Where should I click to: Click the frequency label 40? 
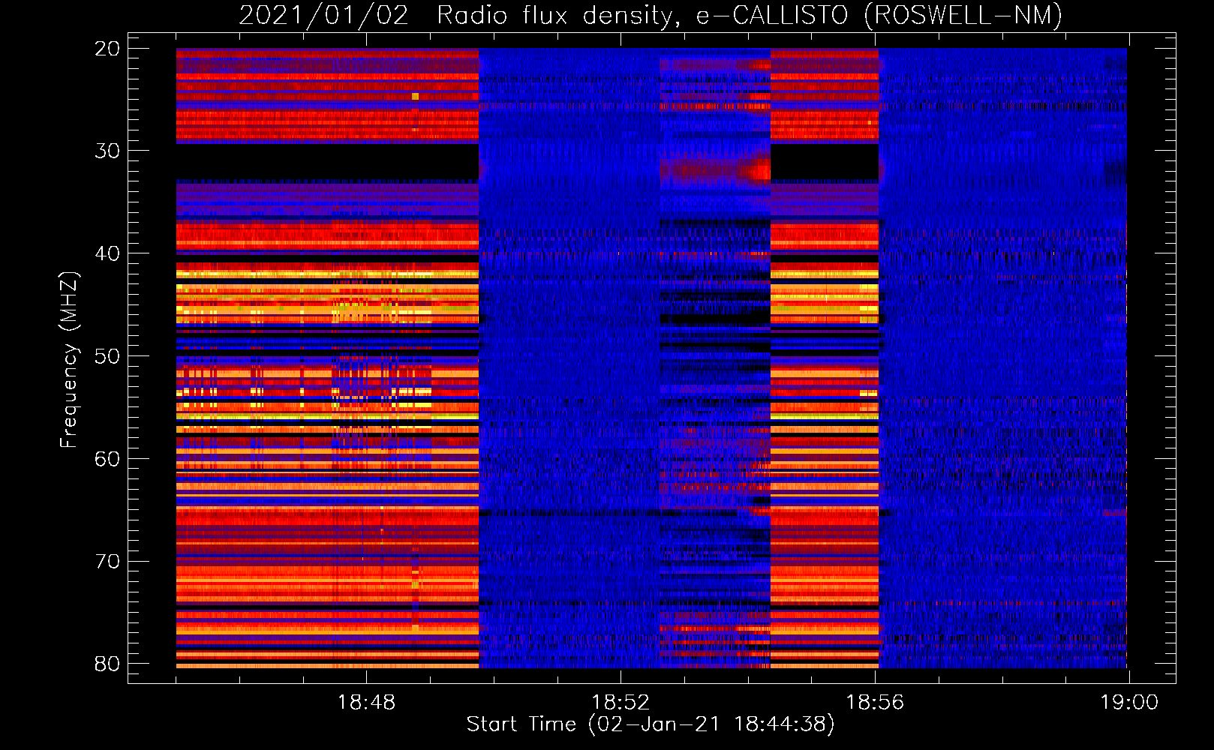[107, 253]
